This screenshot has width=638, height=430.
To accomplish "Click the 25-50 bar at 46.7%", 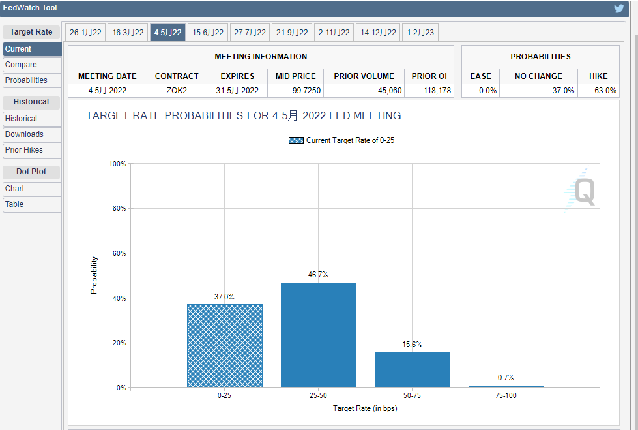I will 318,335.
